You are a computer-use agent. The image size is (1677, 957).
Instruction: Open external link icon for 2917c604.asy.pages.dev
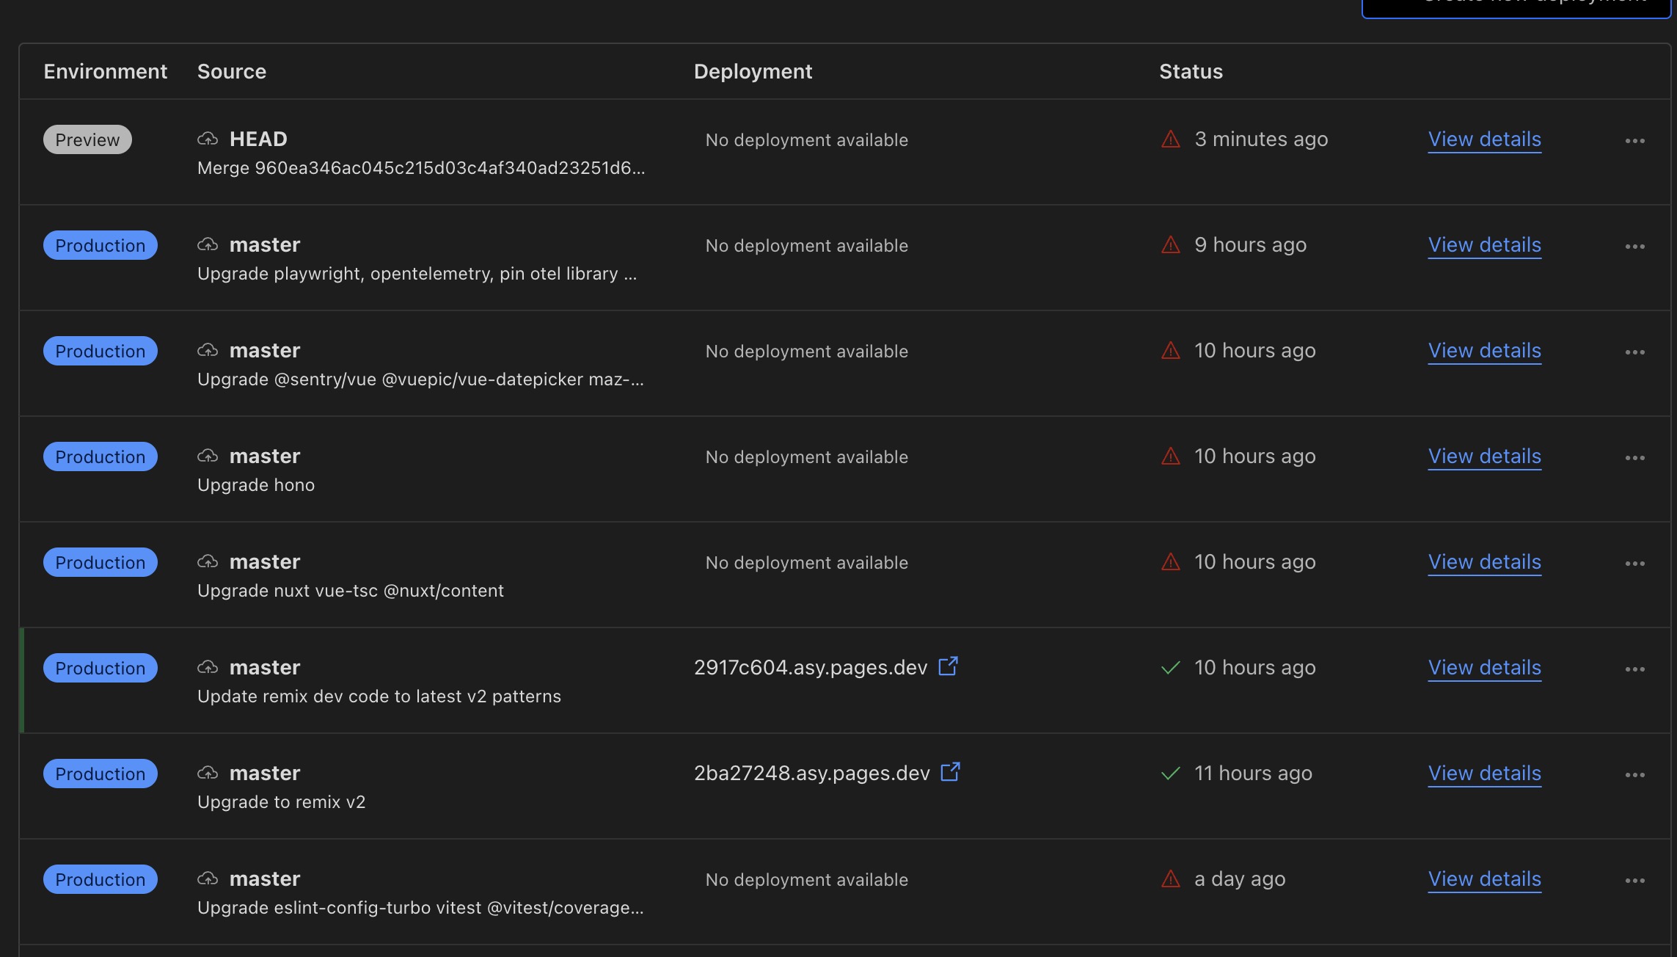click(948, 666)
